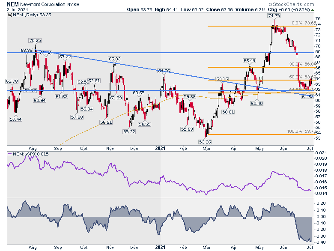This screenshot has width=334, height=251.
Task: Click the 74.75 peak price label
Action: coord(274,15)
